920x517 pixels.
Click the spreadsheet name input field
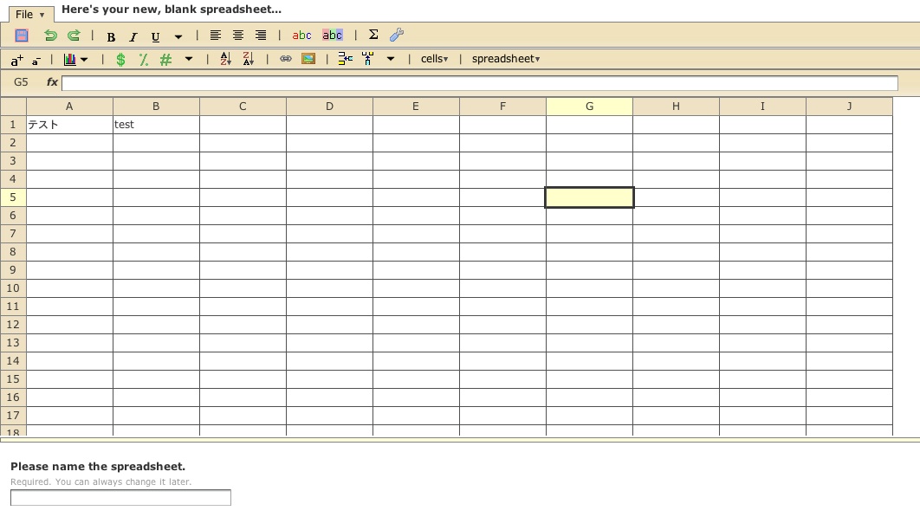coord(120,497)
